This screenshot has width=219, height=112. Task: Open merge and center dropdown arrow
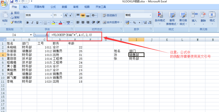[121, 22]
